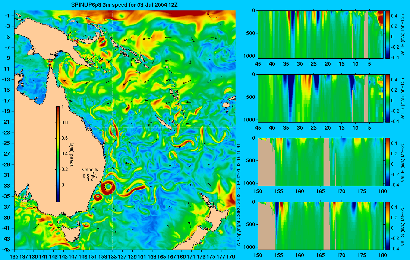This screenshot has height=260, width=410.
Task: Click the speed color bar over Australia
Action: [58, 154]
